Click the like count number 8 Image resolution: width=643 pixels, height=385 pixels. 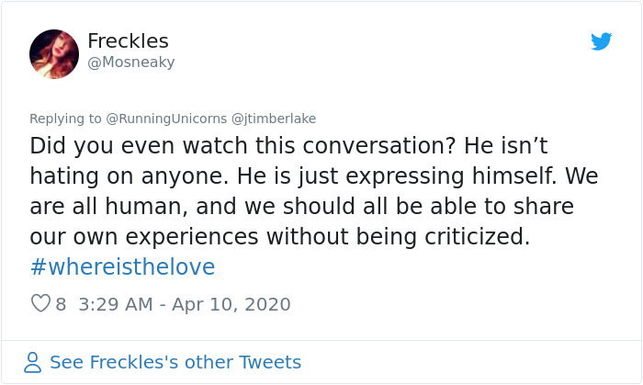[61, 304]
